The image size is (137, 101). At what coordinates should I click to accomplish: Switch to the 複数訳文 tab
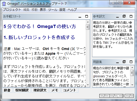(x=40, y=90)
